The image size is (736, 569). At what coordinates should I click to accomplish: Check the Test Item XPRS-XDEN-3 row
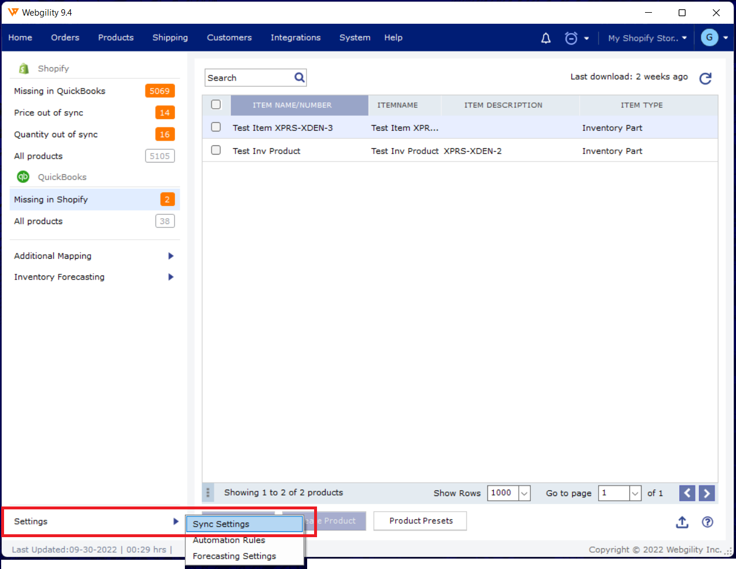point(216,127)
